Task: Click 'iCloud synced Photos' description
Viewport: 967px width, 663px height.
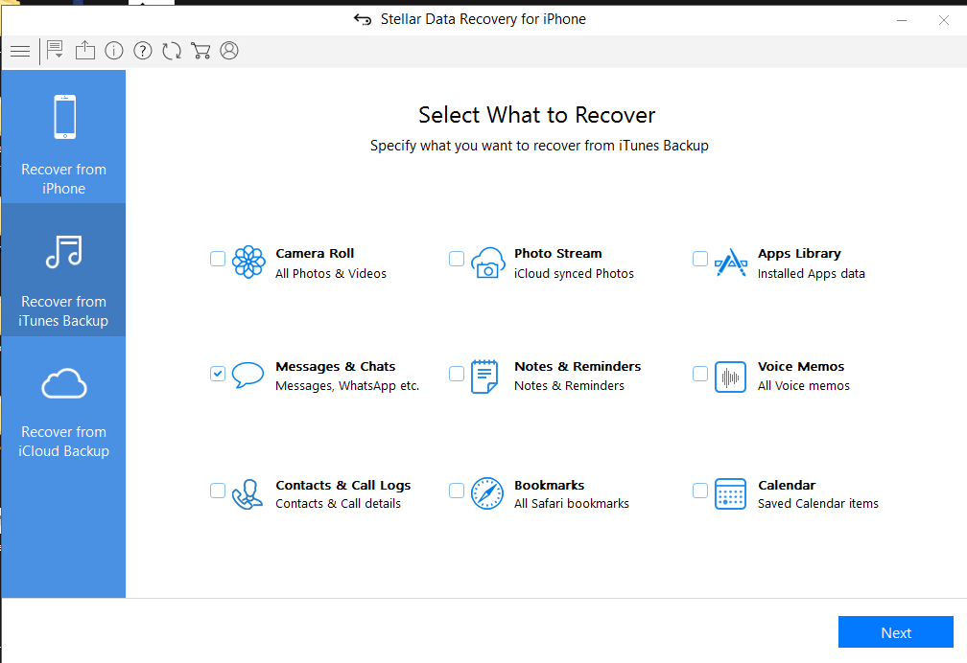Action: coord(574,274)
